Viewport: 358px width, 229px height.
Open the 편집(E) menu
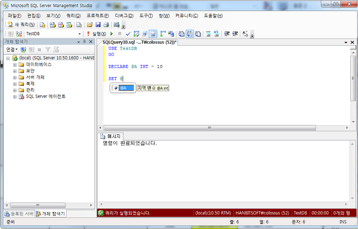point(34,16)
